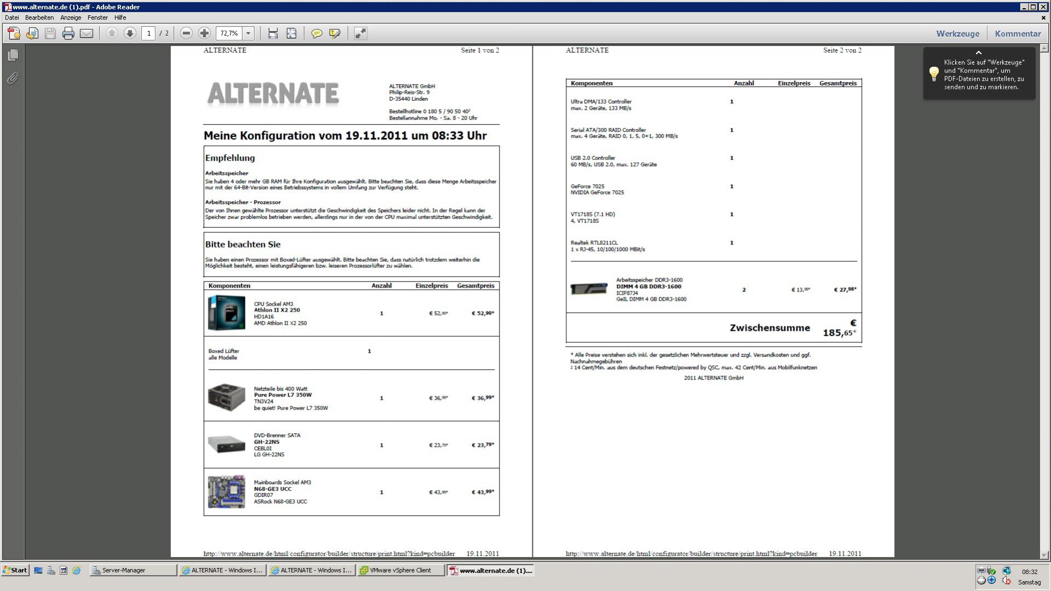
Task: Click the fit one full page icon
Action: pos(291,33)
